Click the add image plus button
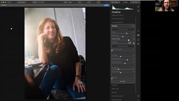Viewport: 179px width, 101px height. [x=9, y=2]
